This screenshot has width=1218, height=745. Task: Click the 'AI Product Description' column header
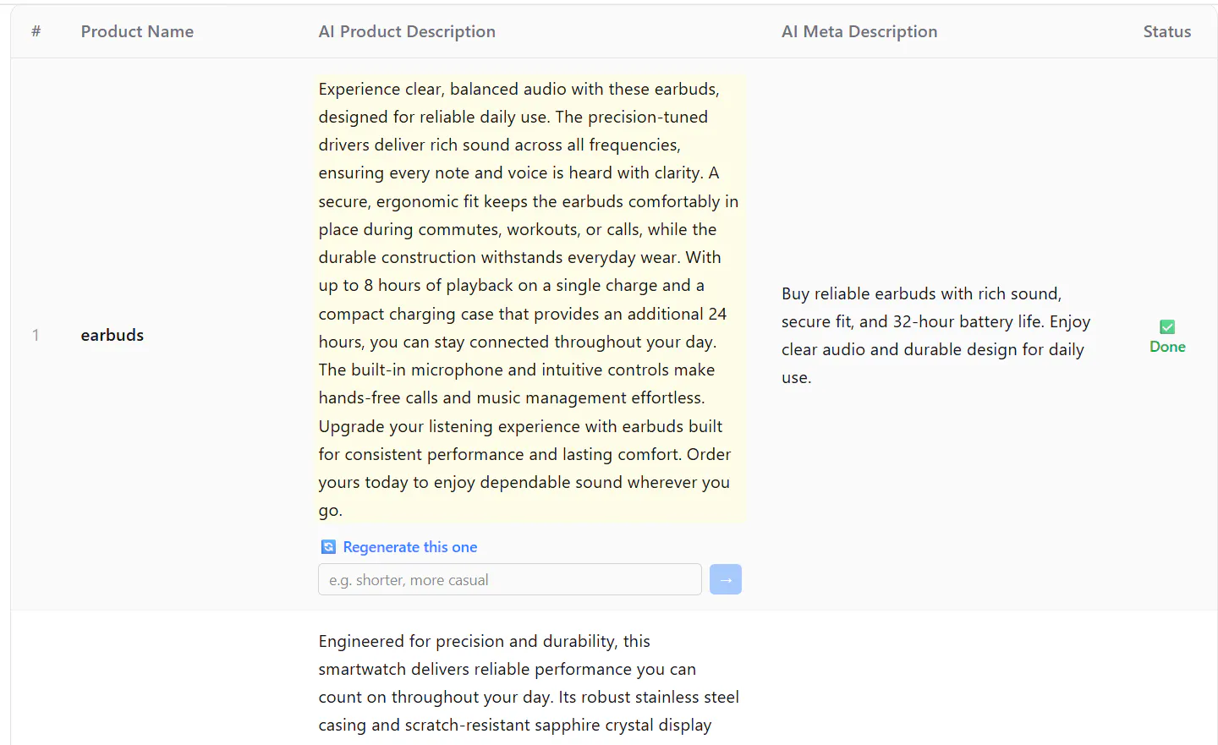[x=407, y=31]
